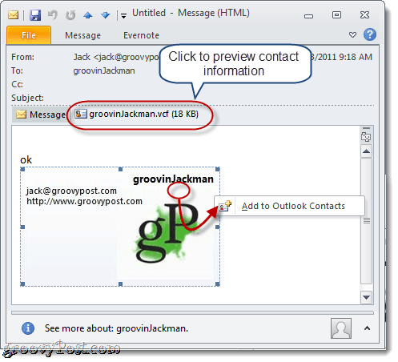This screenshot has height=362, width=398.
Task: Click See more about: groovinJackman
Action: pos(116,328)
